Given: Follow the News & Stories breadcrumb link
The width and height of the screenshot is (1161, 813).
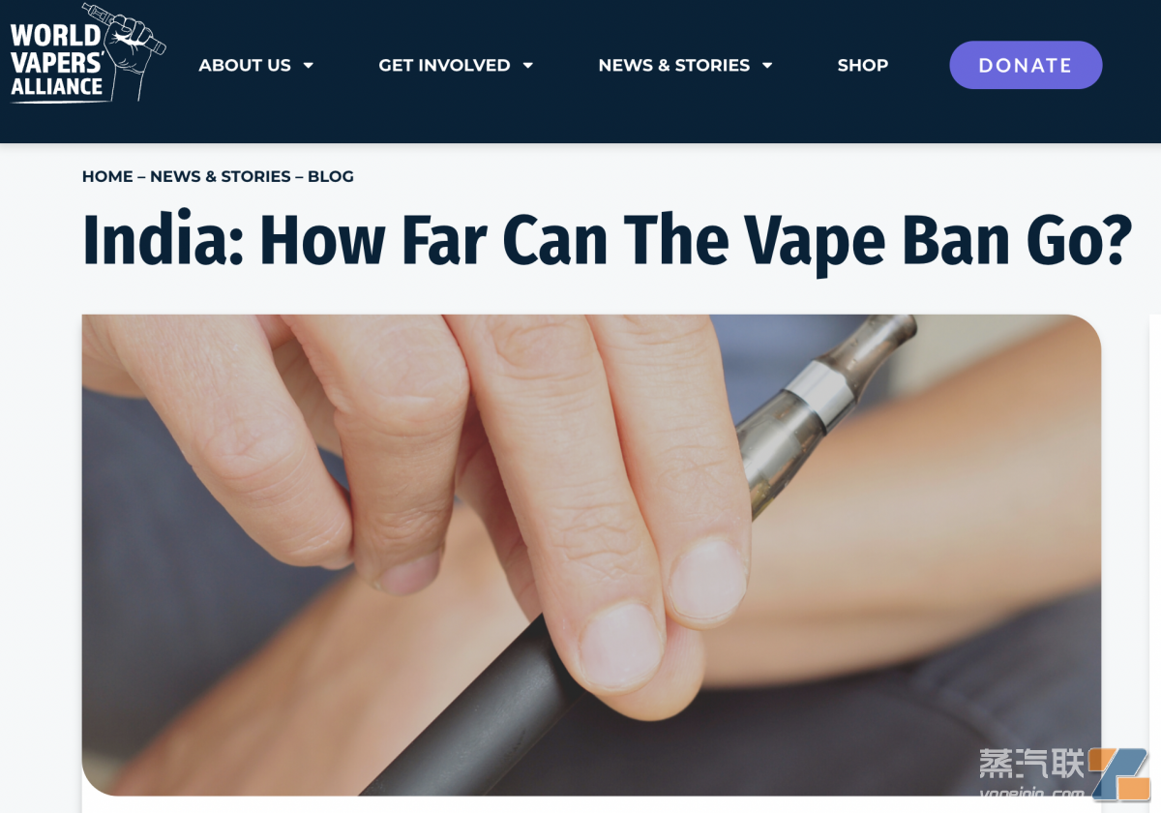Looking at the screenshot, I should point(221,176).
